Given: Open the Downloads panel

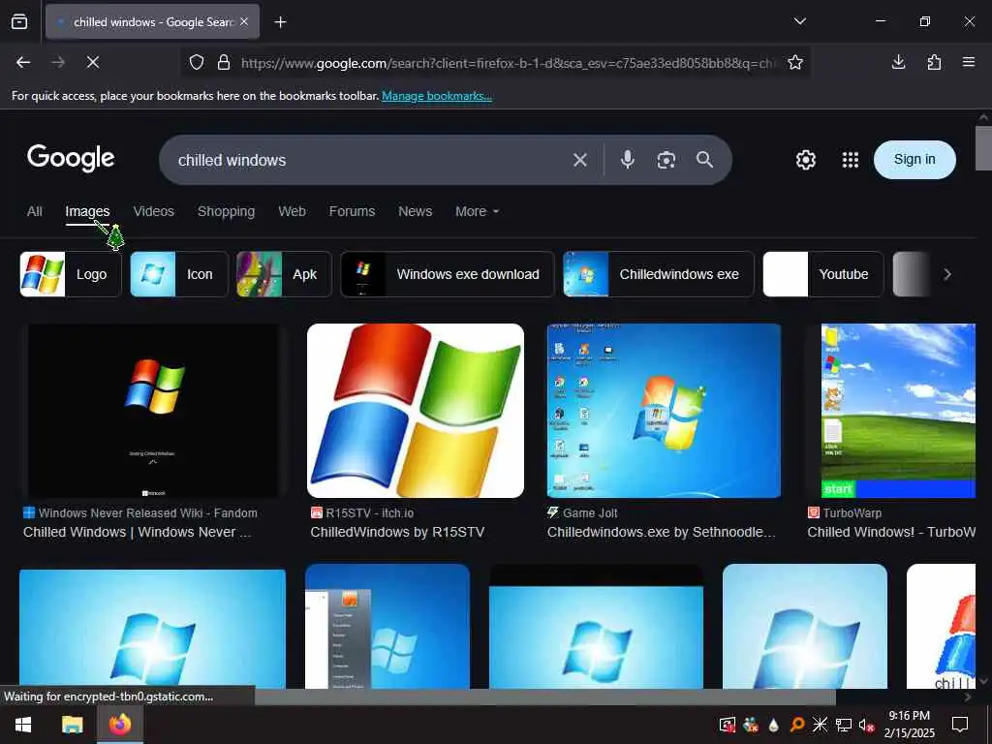Looking at the screenshot, I should [x=898, y=62].
